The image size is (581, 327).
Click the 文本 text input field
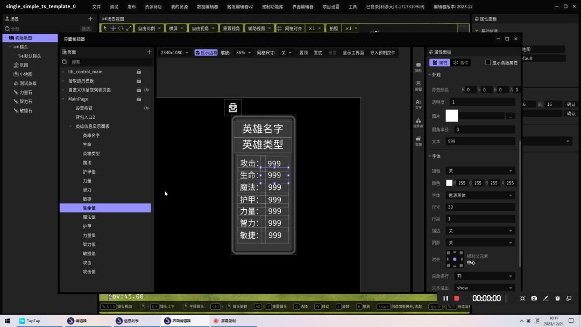point(480,141)
